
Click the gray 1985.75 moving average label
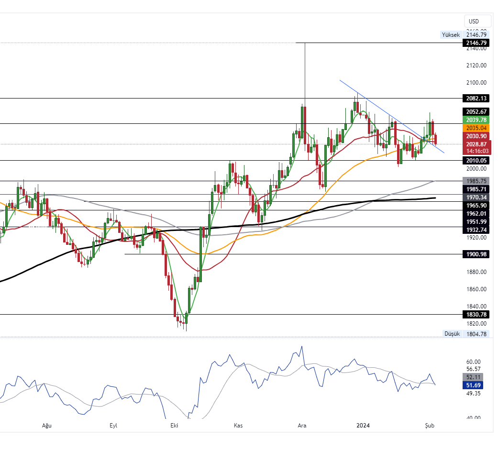(x=476, y=181)
